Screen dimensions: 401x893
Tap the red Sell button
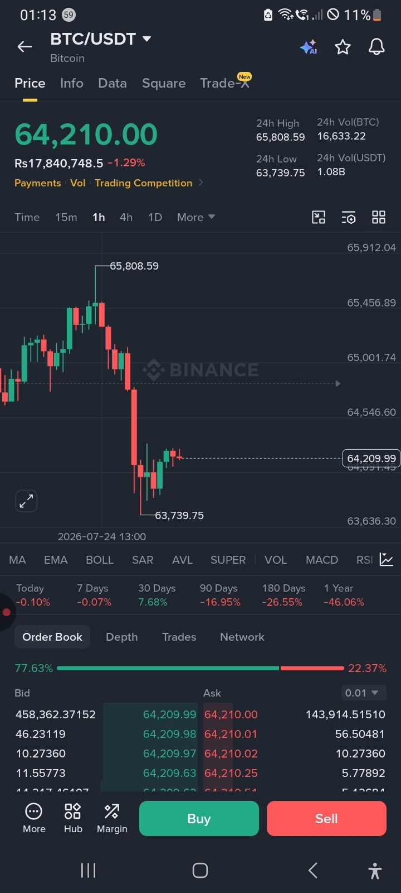[x=326, y=818]
